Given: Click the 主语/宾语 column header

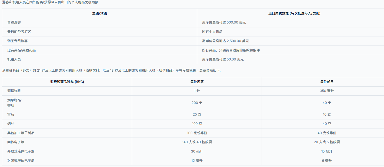Looking at the screenshot, I should pos(99,13).
